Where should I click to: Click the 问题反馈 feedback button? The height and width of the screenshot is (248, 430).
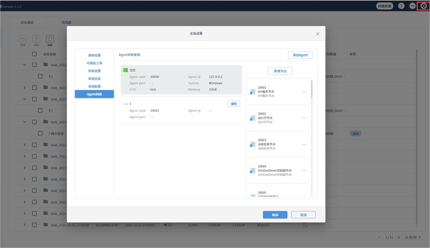pyautogui.click(x=385, y=6)
